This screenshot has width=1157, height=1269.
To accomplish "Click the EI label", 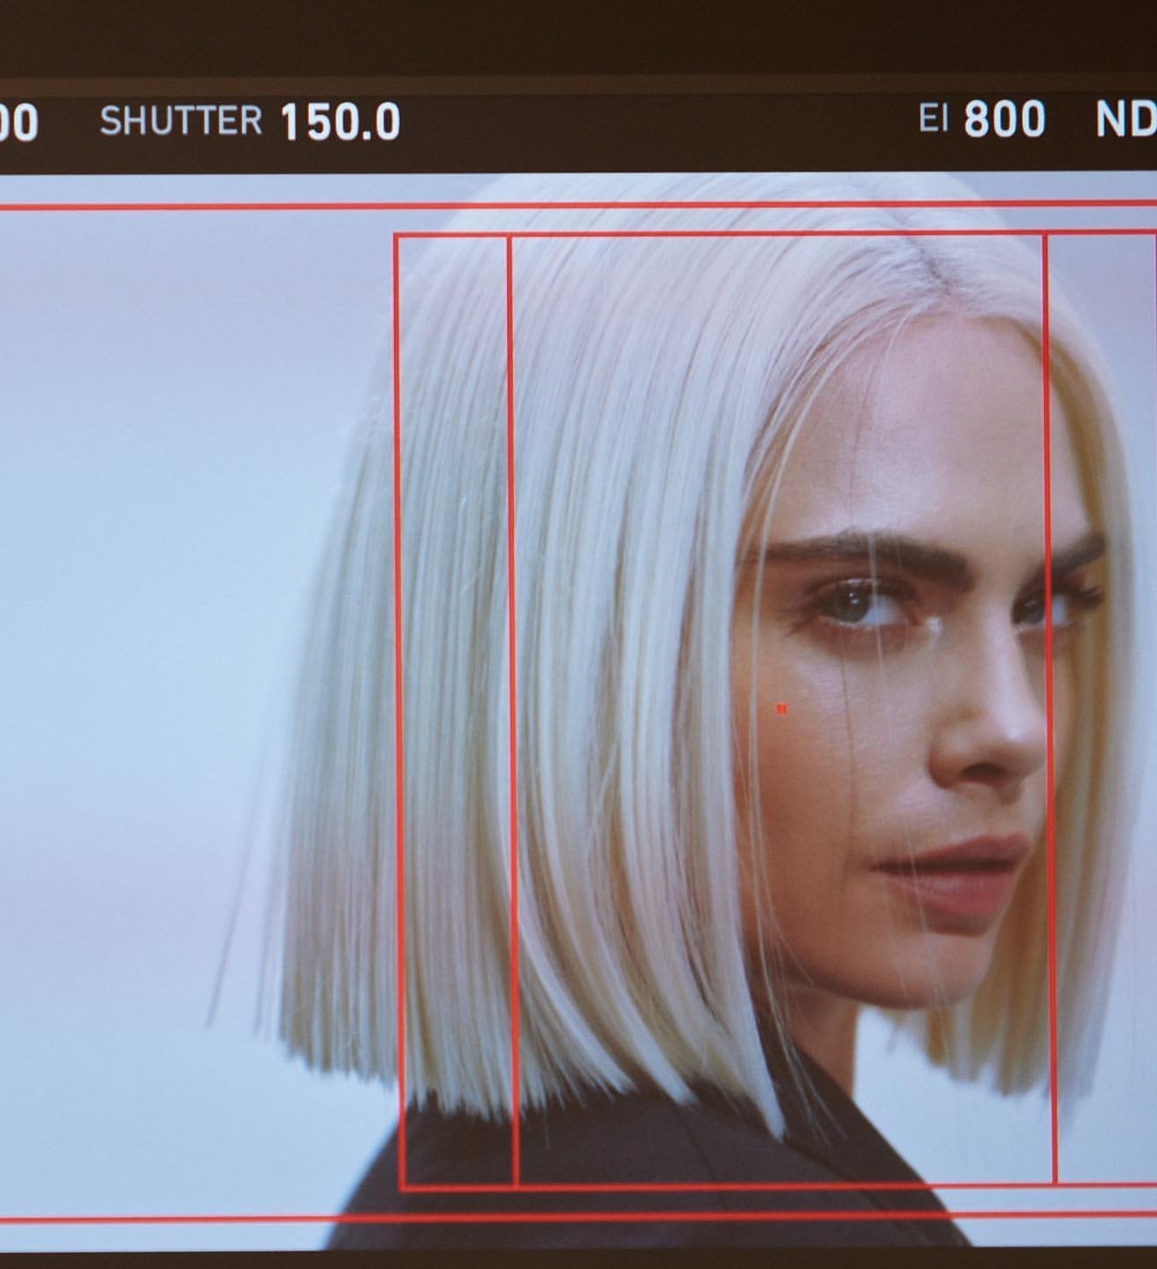I will (x=933, y=119).
